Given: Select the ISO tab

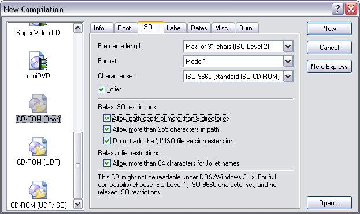Looking at the screenshot, I should 151,28.
